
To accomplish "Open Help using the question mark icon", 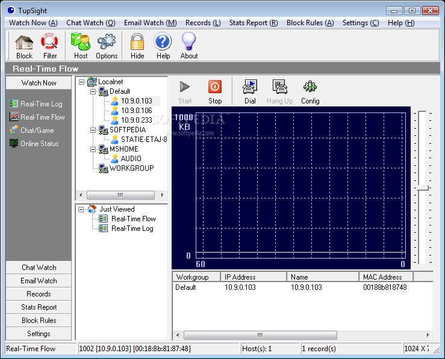I will (163, 41).
